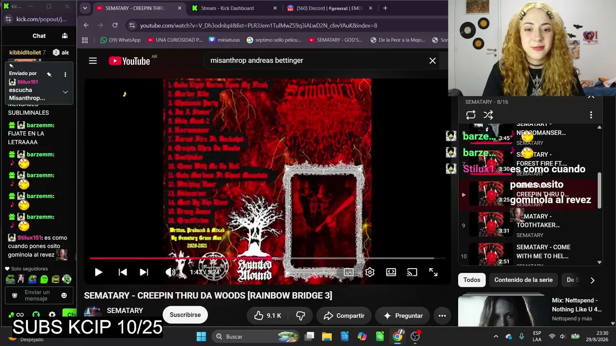Viewport: 616px width, 346px height.
Task: Open File Explorer from the taskbar
Action: (327, 336)
